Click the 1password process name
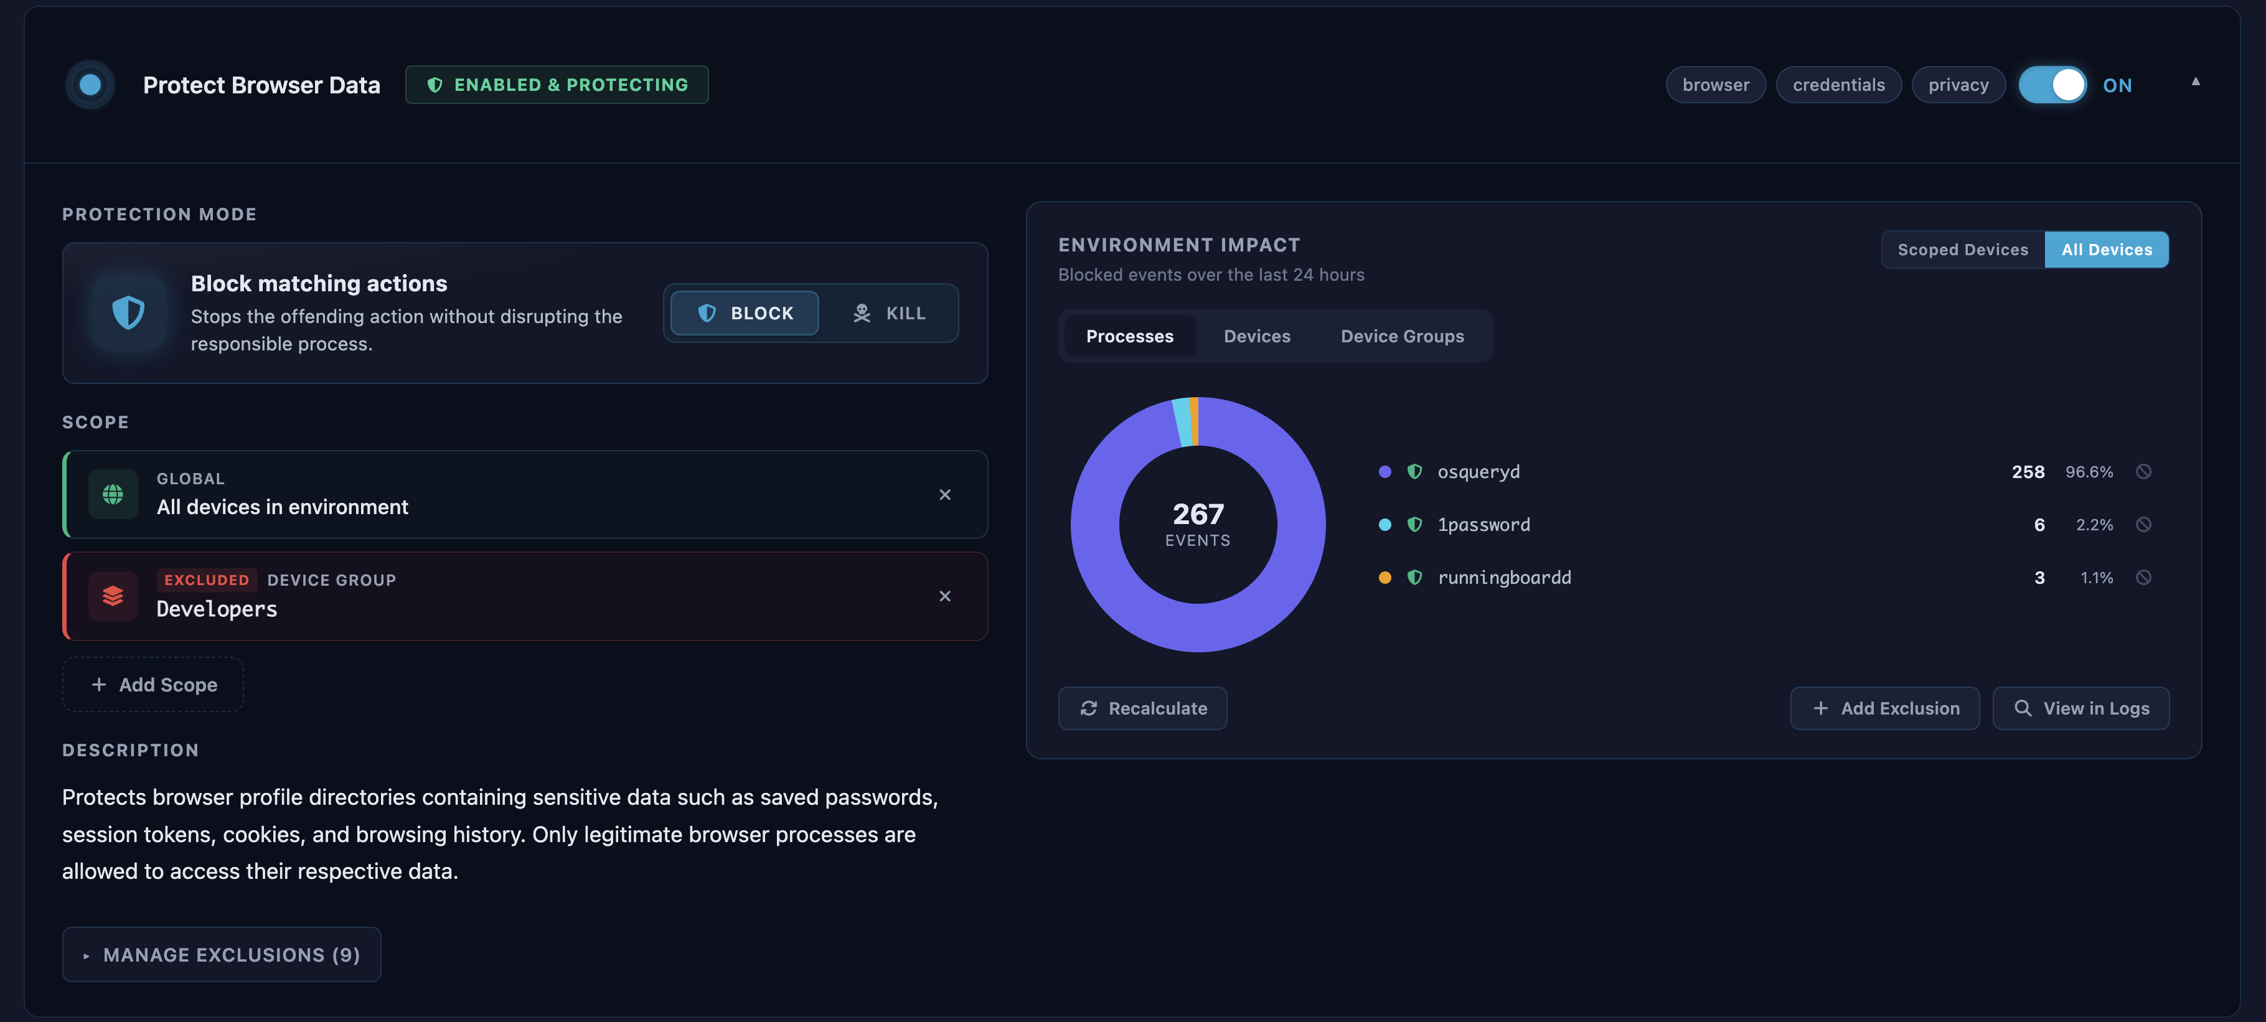This screenshot has width=2266, height=1022. (1483, 524)
